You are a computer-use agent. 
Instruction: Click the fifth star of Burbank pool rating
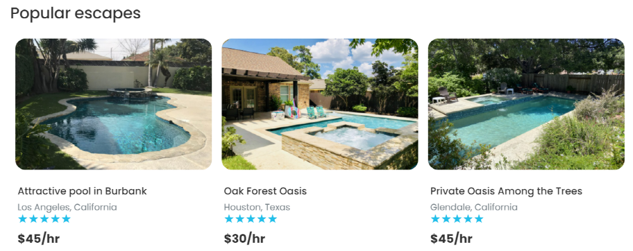tap(66, 219)
